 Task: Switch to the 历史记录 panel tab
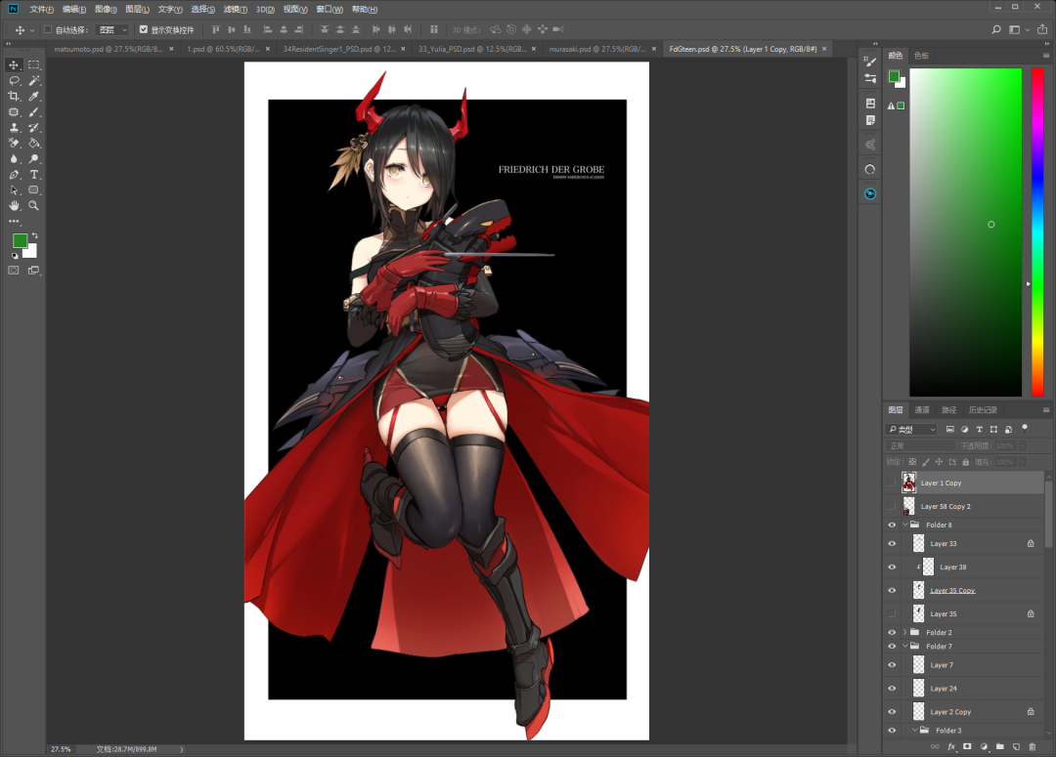pos(983,410)
